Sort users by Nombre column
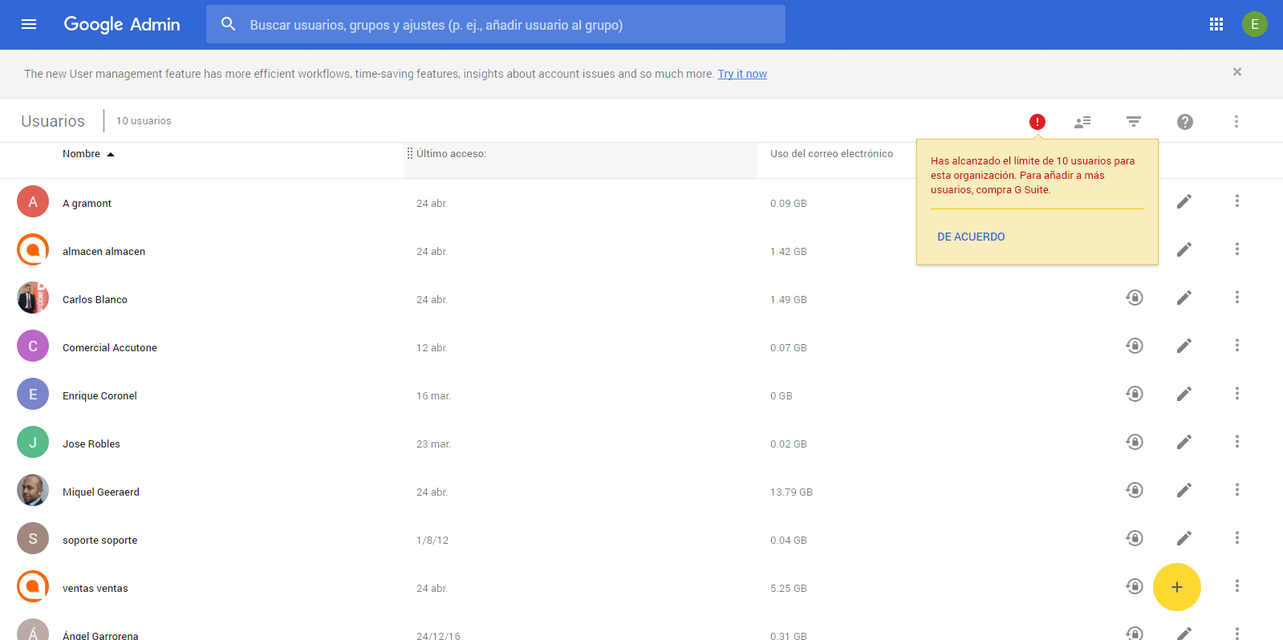Screen dimensions: 1283x640 [82, 154]
